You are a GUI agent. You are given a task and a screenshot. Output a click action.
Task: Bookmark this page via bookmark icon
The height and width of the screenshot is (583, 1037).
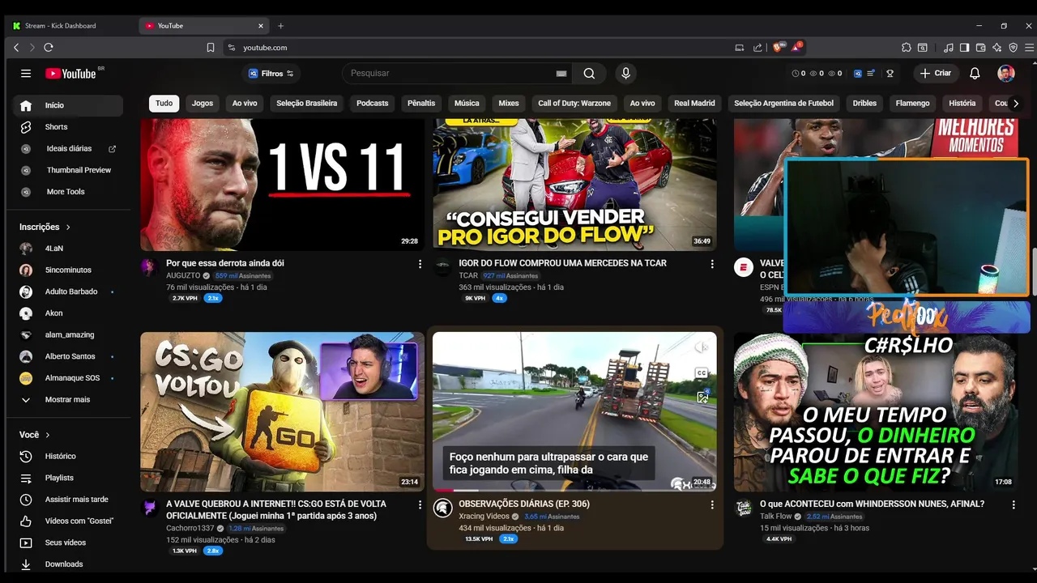pyautogui.click(x=211, y=48)
